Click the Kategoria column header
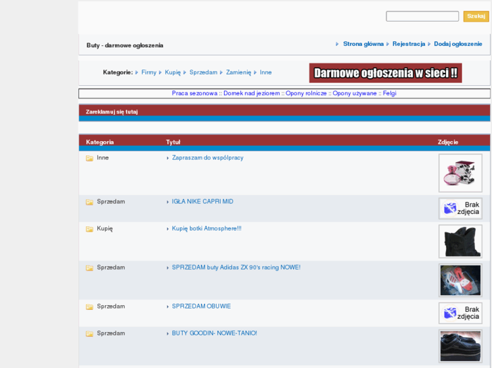 [x=99, y=142]
